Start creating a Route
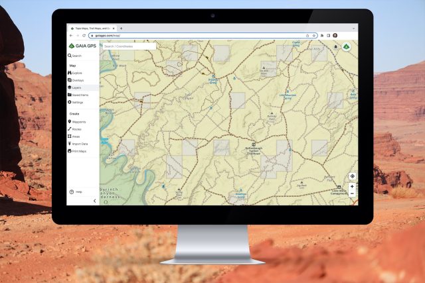Image resolution: width=425 pixels, height=283 pixels. tap(77, 129)
